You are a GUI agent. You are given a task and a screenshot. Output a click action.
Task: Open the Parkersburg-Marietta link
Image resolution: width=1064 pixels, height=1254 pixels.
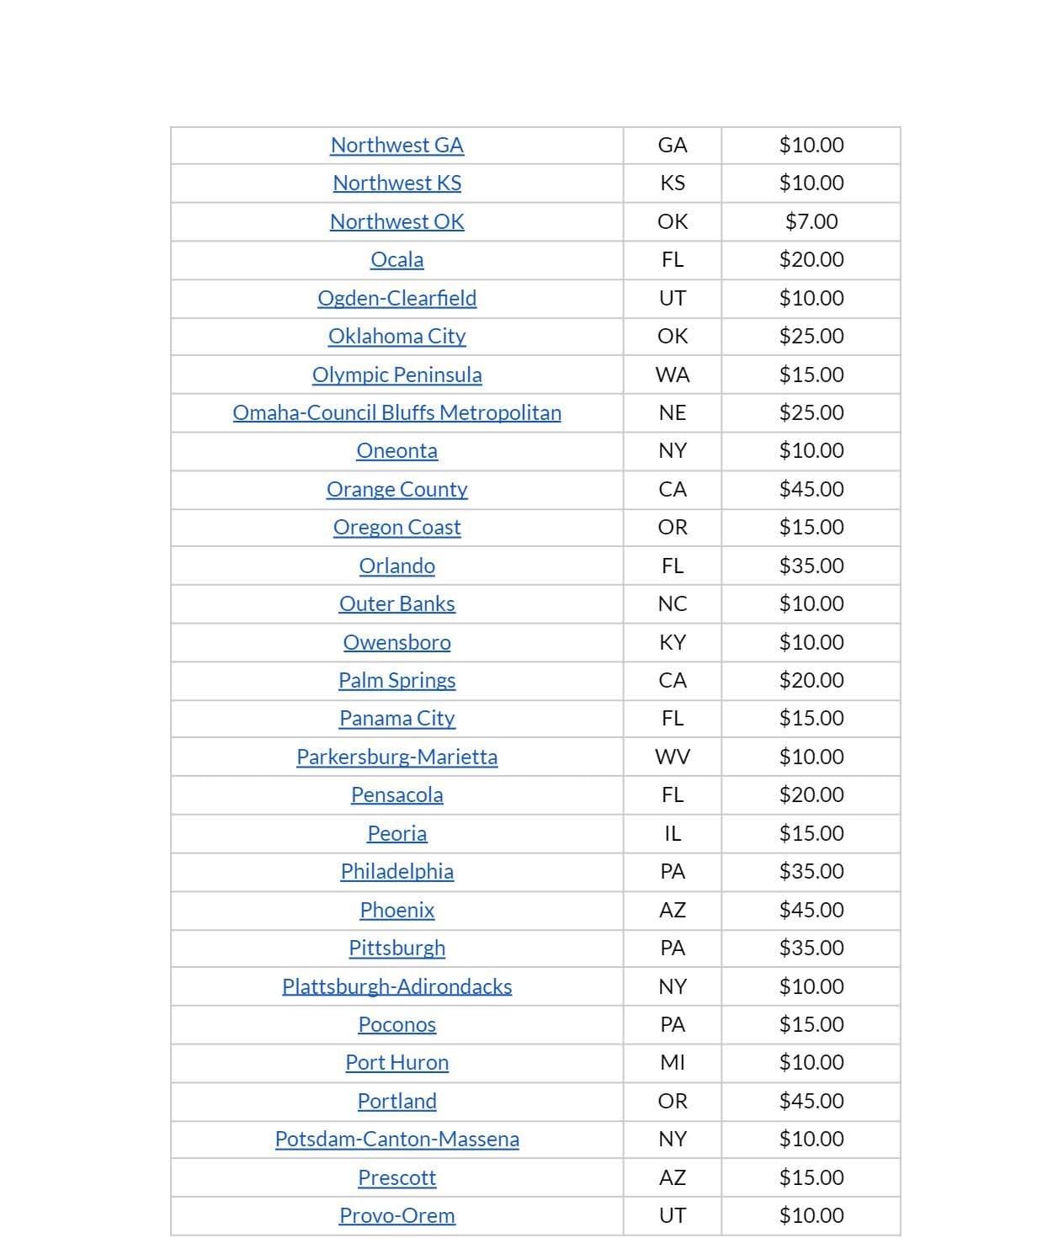[396, 757]
